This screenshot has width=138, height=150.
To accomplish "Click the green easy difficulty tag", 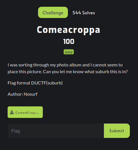I will [69, 52].
